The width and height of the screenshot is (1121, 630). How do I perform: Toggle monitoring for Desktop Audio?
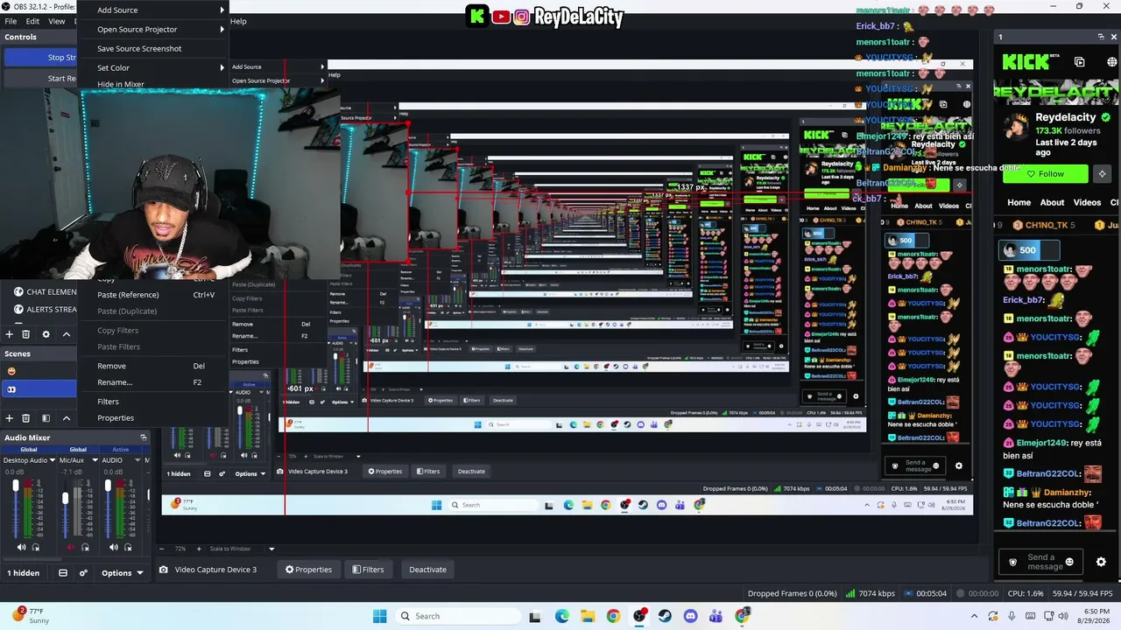[x=36, y=548]
